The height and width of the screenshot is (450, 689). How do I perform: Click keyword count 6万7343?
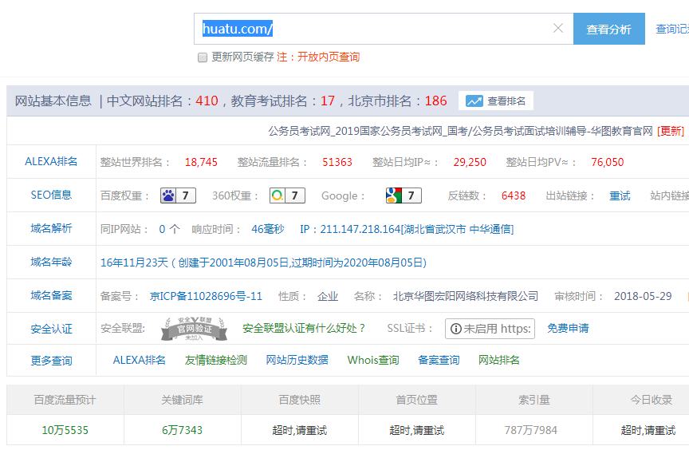pos(183,430)
